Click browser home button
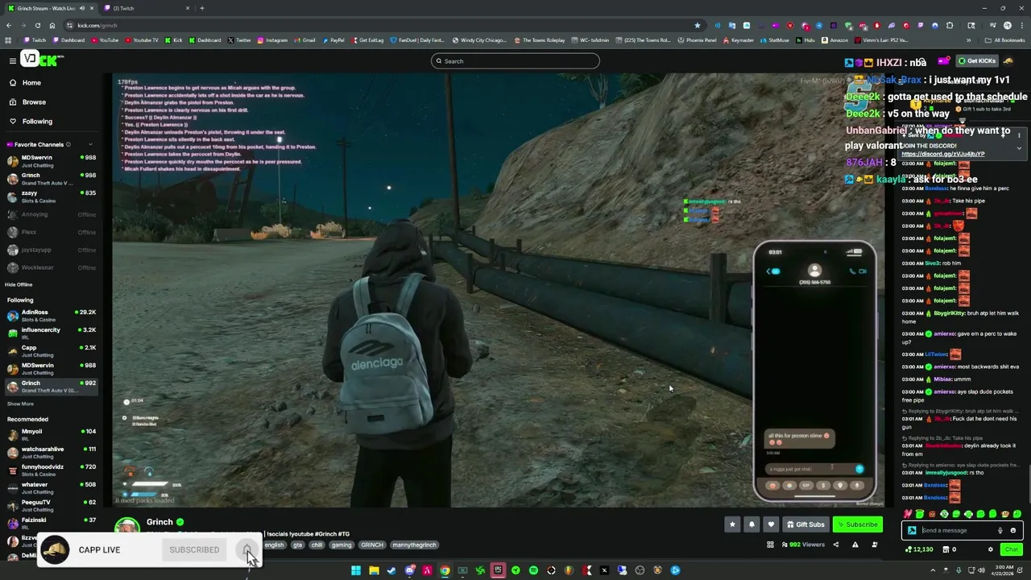Viewport: 1031px width, 580px height. coord(52,25)
